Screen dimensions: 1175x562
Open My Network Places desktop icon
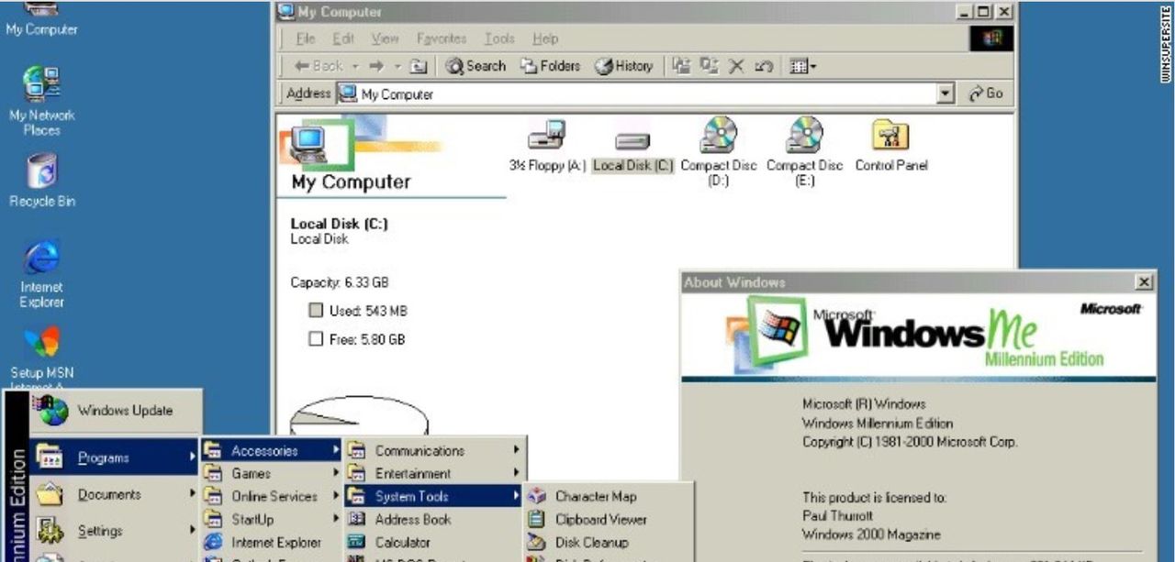pyautogui.click(x=41, y=84)
